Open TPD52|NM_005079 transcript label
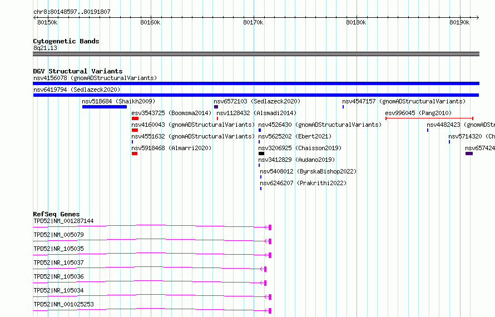Image resolution: width=495 pixels, height=317 pixels. 58,235
